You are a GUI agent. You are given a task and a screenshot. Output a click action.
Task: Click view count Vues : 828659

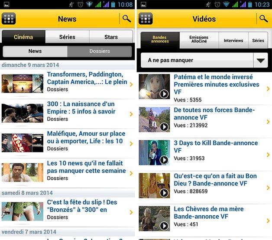pyautogui.click(x=191, y=191)
